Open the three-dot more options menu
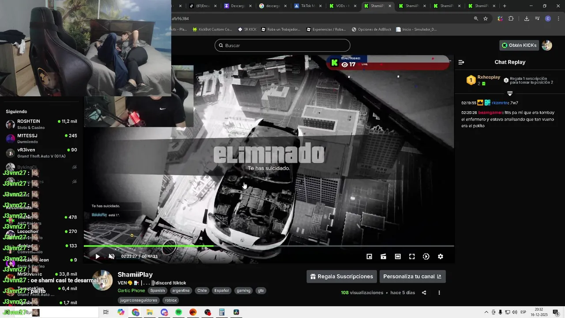Viewport: 565px width, 318px height. tap(439, 293)
